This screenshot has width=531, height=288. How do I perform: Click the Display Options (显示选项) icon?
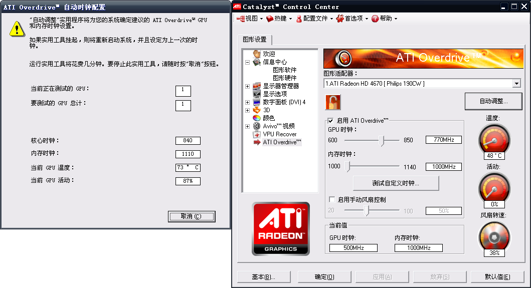(257, 94)
